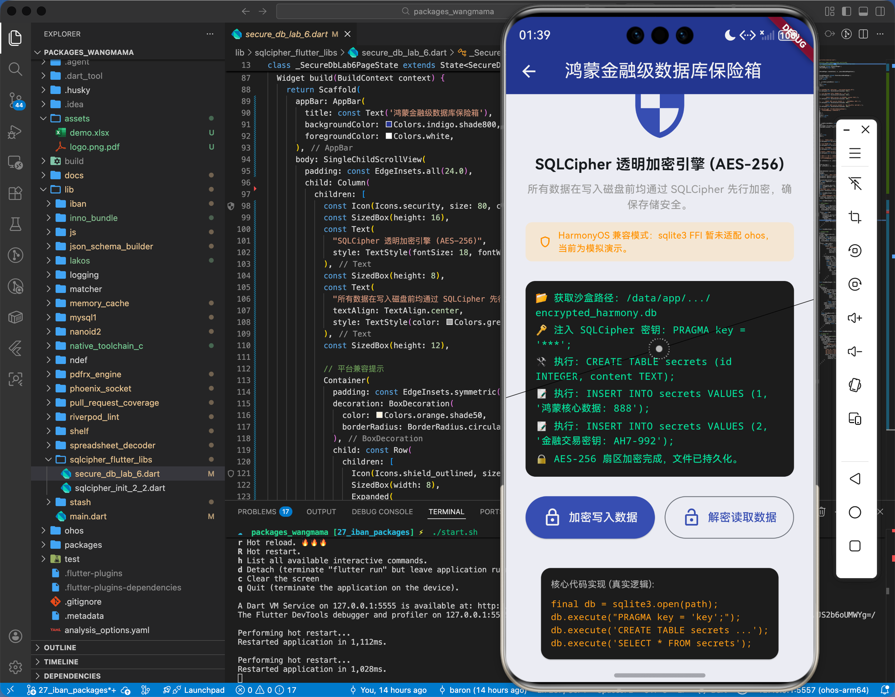Toggle the bottom panel layout button
This screenshot has height=697, width=895.
pos(863,12)
